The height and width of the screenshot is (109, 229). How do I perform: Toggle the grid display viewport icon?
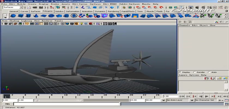(27, 24)
